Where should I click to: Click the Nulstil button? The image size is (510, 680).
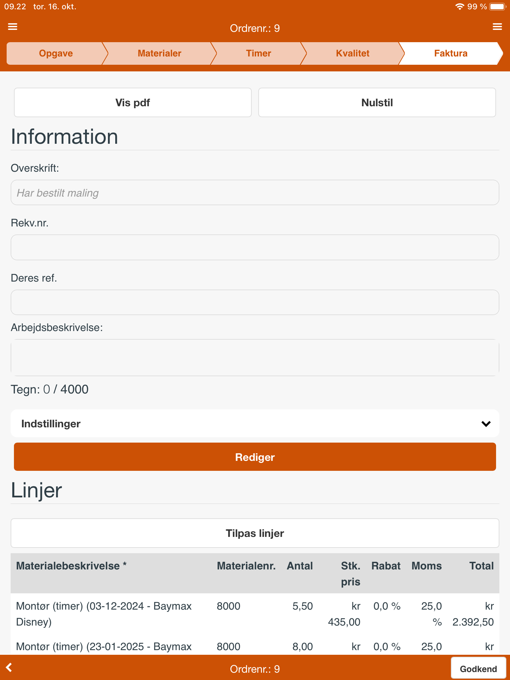click(377, 103)
